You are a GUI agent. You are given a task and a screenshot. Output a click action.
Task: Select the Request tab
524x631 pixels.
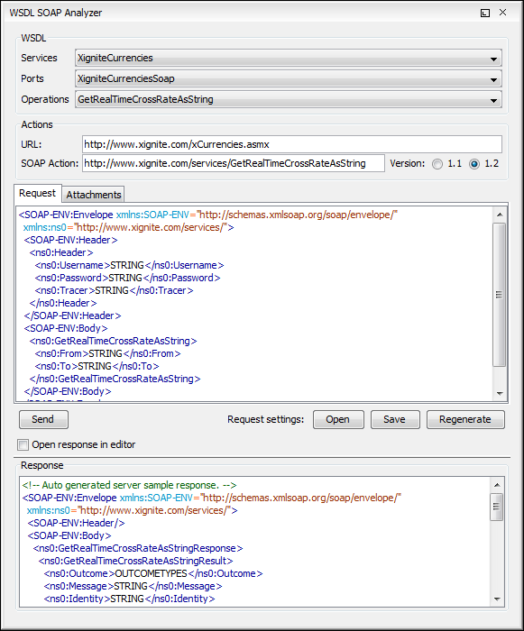tap(38, 193)
